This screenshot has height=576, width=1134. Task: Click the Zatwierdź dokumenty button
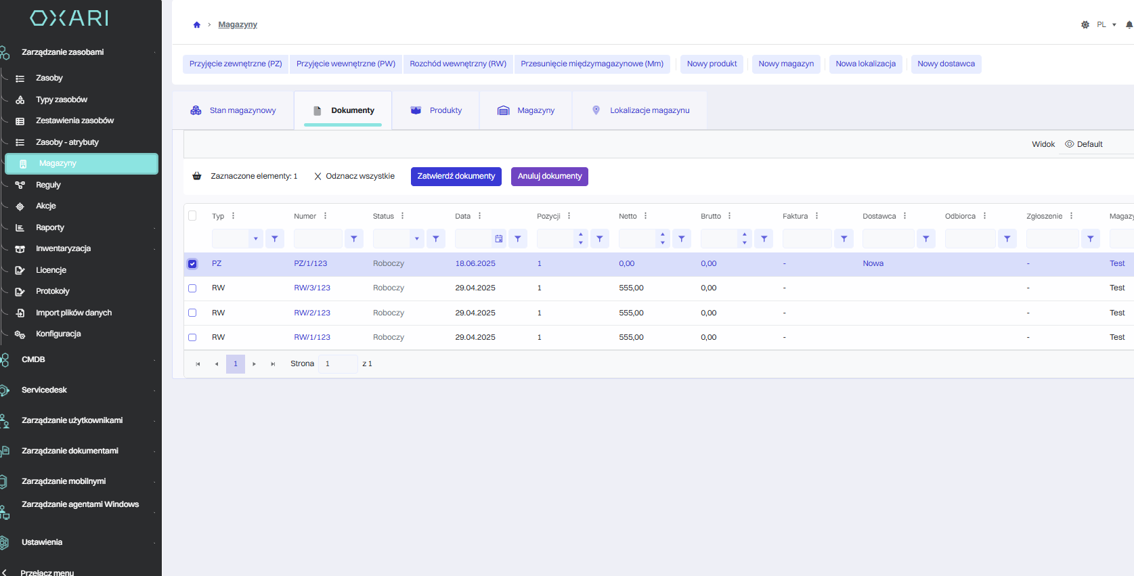click(456, 177)
